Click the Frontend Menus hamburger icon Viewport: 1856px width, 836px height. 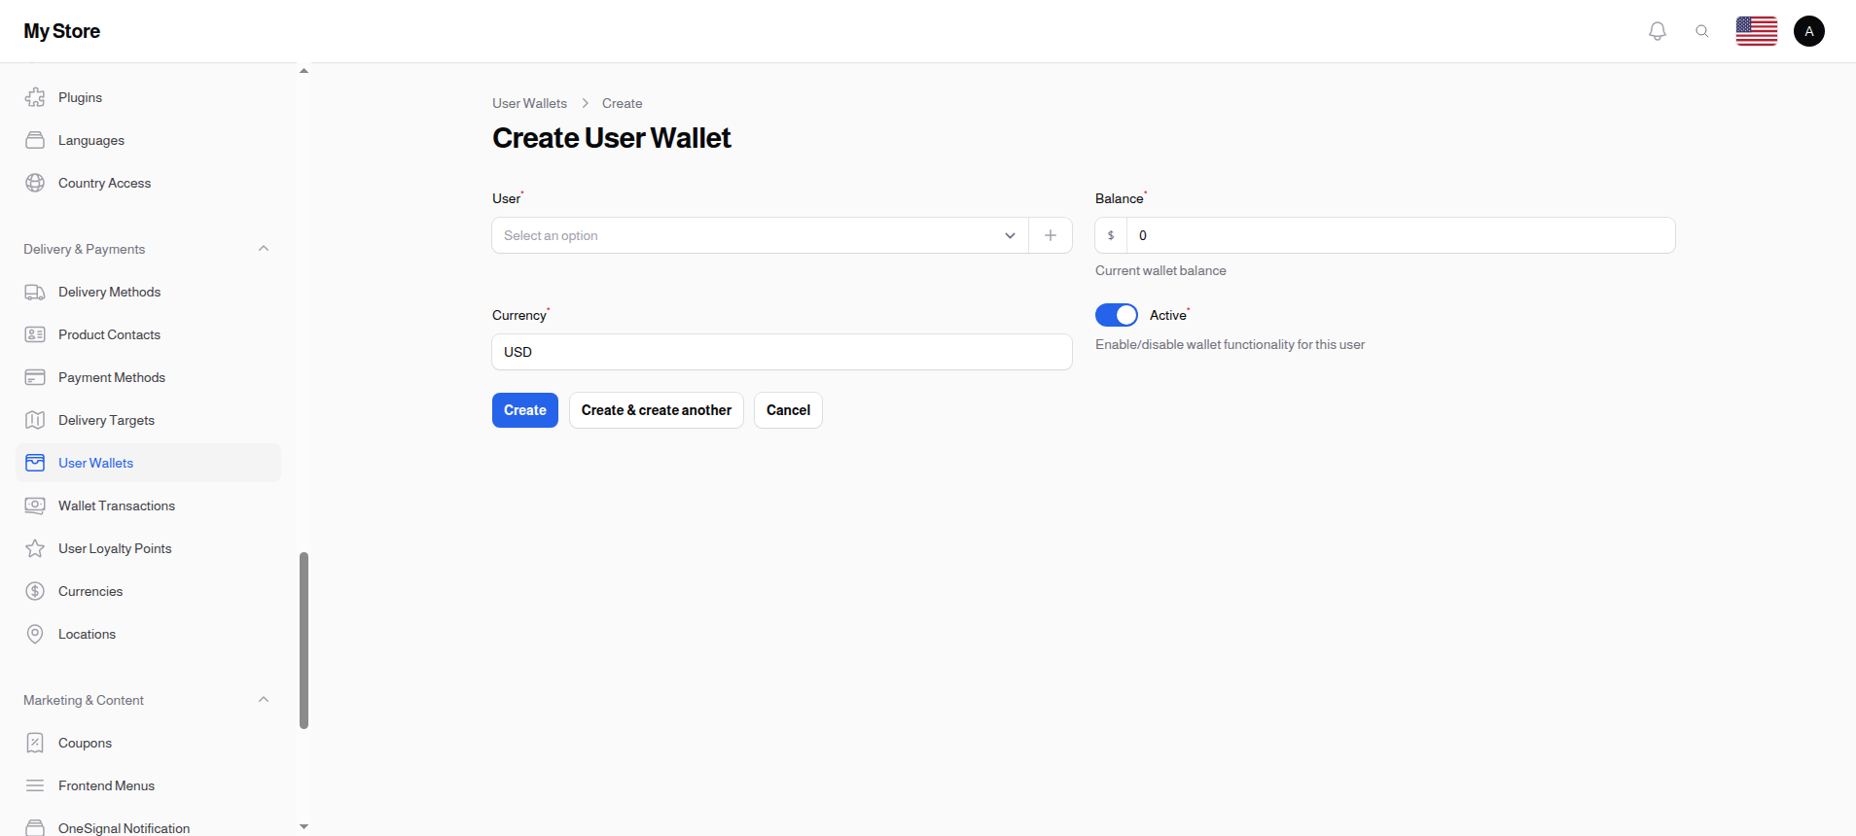pyautogui.click(x=35, y=785)
